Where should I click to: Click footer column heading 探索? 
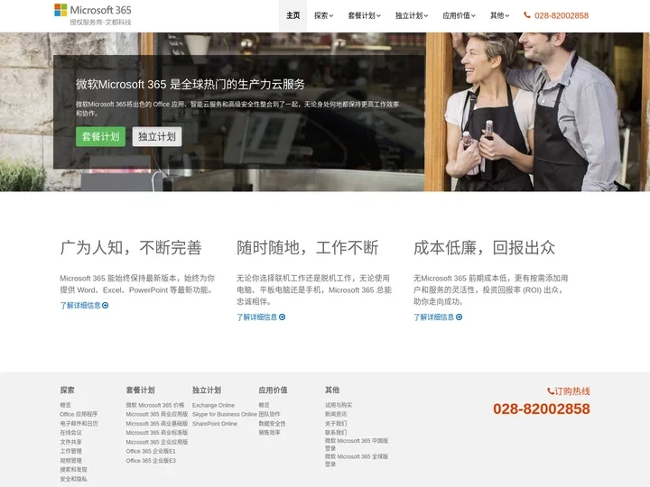[x=67, y=390]
